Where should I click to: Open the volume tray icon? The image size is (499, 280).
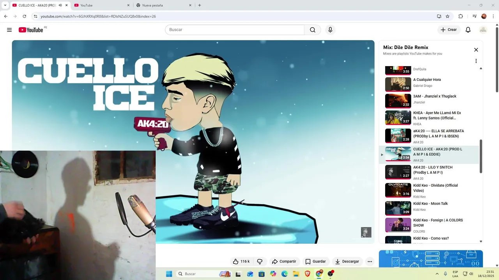tap(471, 274)
